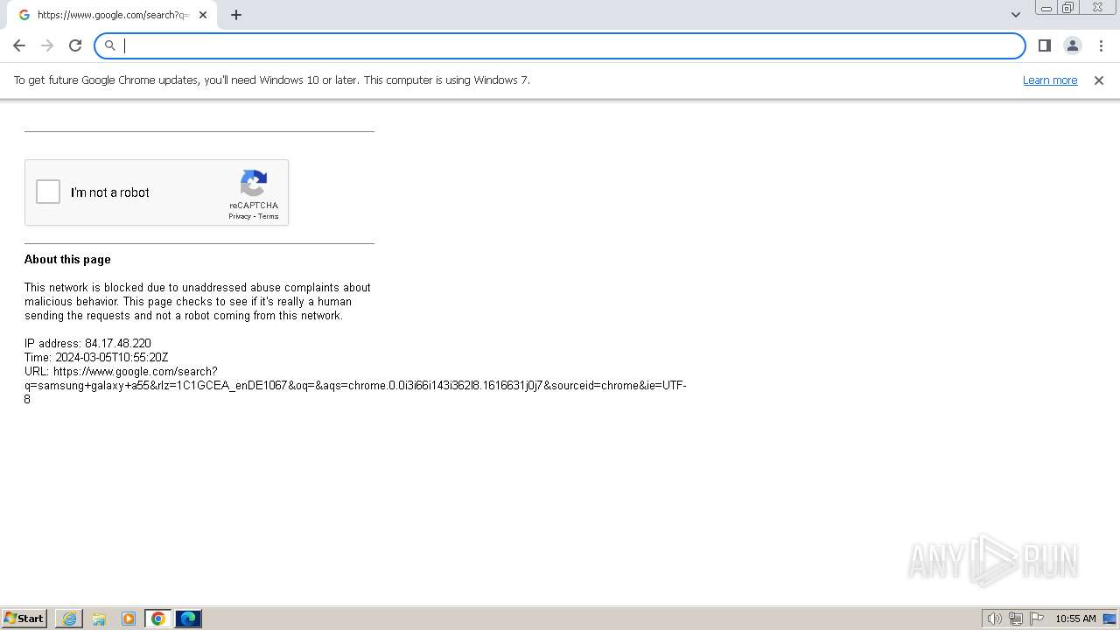Click the About this page heading
Image resolution: width=1120 pixels, height=630 pixels.
[67, 259]
